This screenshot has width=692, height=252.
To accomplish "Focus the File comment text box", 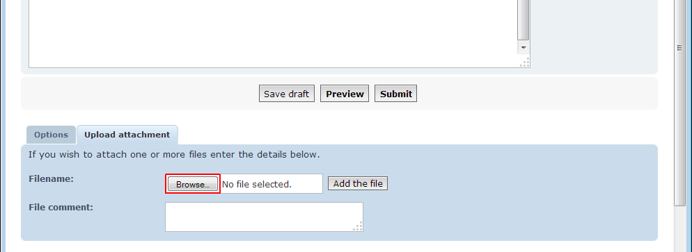I will pos(264,217).
